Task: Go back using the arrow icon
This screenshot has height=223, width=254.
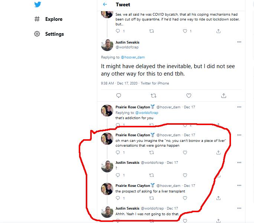Action: click(105, 4)
